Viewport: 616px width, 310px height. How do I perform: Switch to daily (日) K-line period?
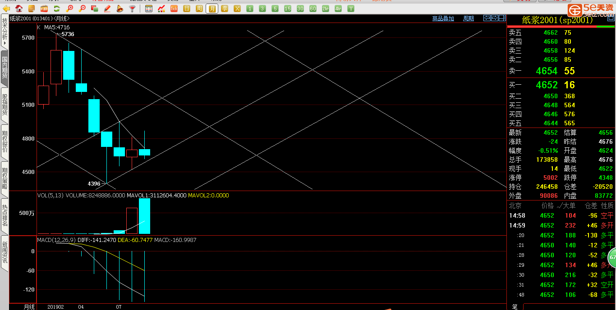point(186,9)
